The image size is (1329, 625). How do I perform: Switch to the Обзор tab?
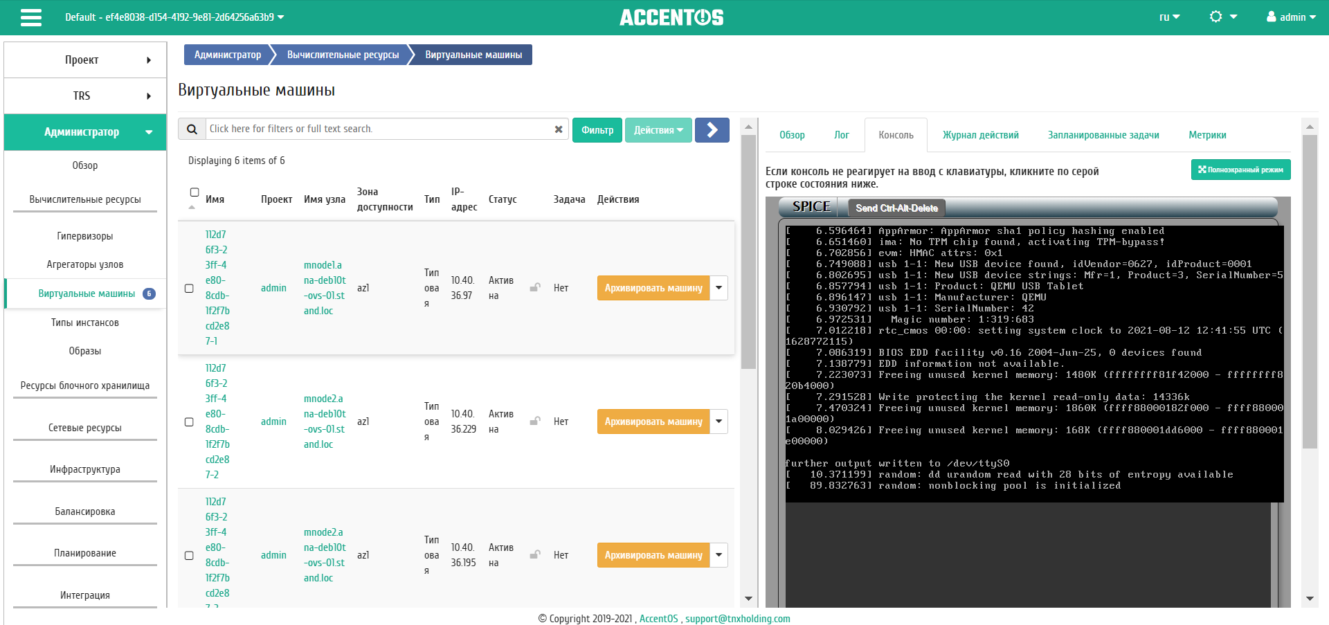click(x=792, y=135)
